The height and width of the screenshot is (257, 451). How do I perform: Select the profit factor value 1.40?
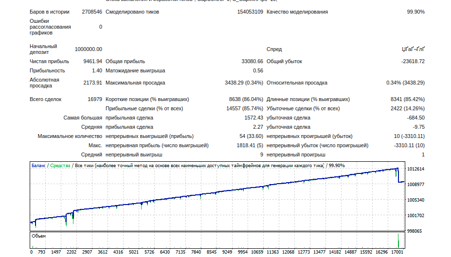click(x=97, y=70)
